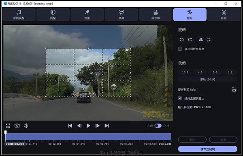Screen dimensions: 243x156
Task: Uncheck 維持畫面長寬比 keep aspect ratio
Action: click(180, 98)
